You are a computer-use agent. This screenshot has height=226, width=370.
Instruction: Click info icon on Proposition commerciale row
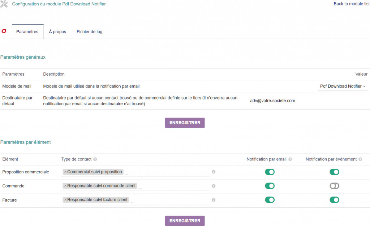coord(214,172)
